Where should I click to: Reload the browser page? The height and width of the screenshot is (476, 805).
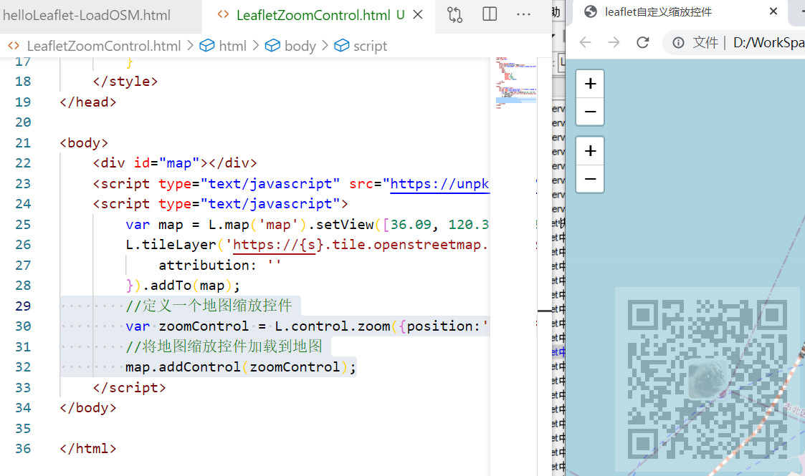coord(643,42)
